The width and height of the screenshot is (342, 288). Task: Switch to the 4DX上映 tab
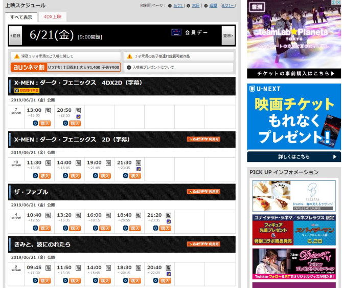coord(52,17)
